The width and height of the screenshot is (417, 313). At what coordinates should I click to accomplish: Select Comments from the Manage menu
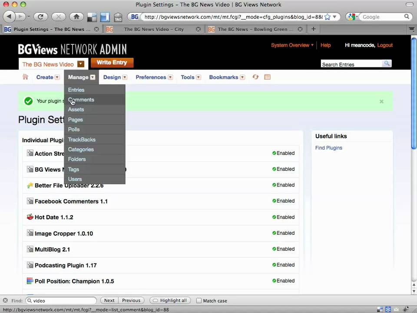pyautogui.click(x=94, y=100)
